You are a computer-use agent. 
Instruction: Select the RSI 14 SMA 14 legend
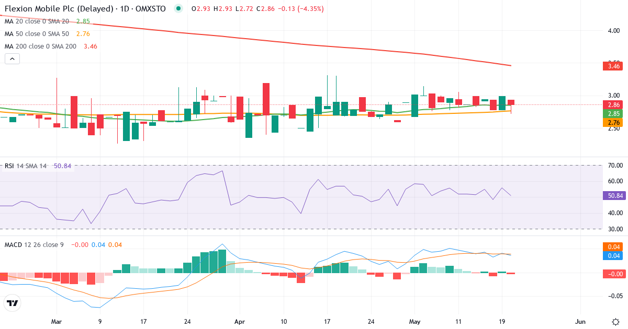[37, 166]
